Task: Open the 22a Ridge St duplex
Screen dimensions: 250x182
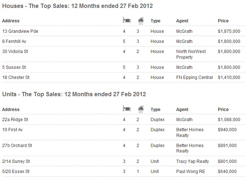Action: (x=15, y=120)
